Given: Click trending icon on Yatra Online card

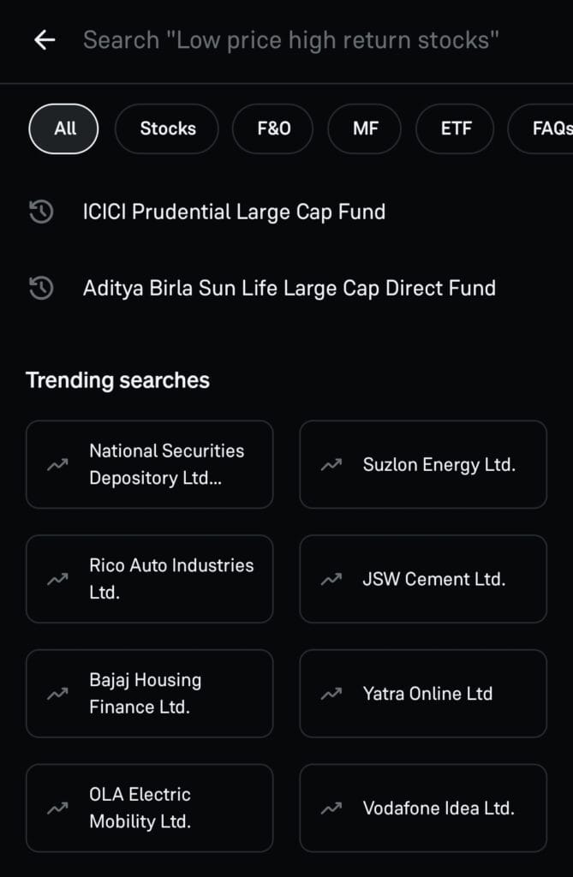Looking at the screenshot, I should click(x=331, y=694).
